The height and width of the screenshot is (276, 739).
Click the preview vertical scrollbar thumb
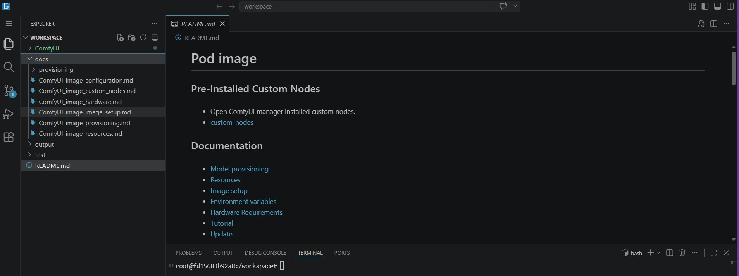point(734,68)
